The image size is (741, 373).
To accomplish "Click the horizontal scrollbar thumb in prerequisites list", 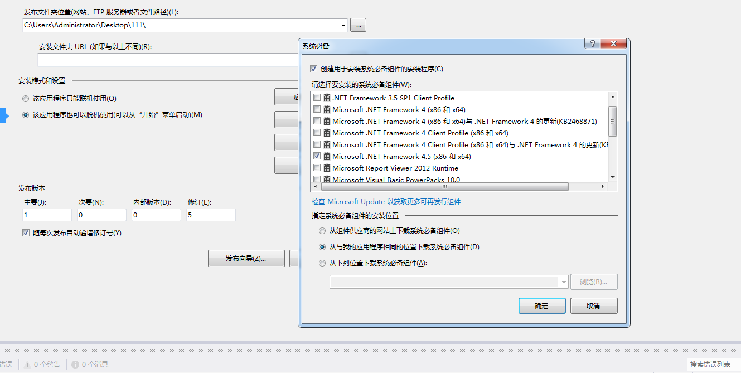I will pyautogui.click(x=445, y=187).
